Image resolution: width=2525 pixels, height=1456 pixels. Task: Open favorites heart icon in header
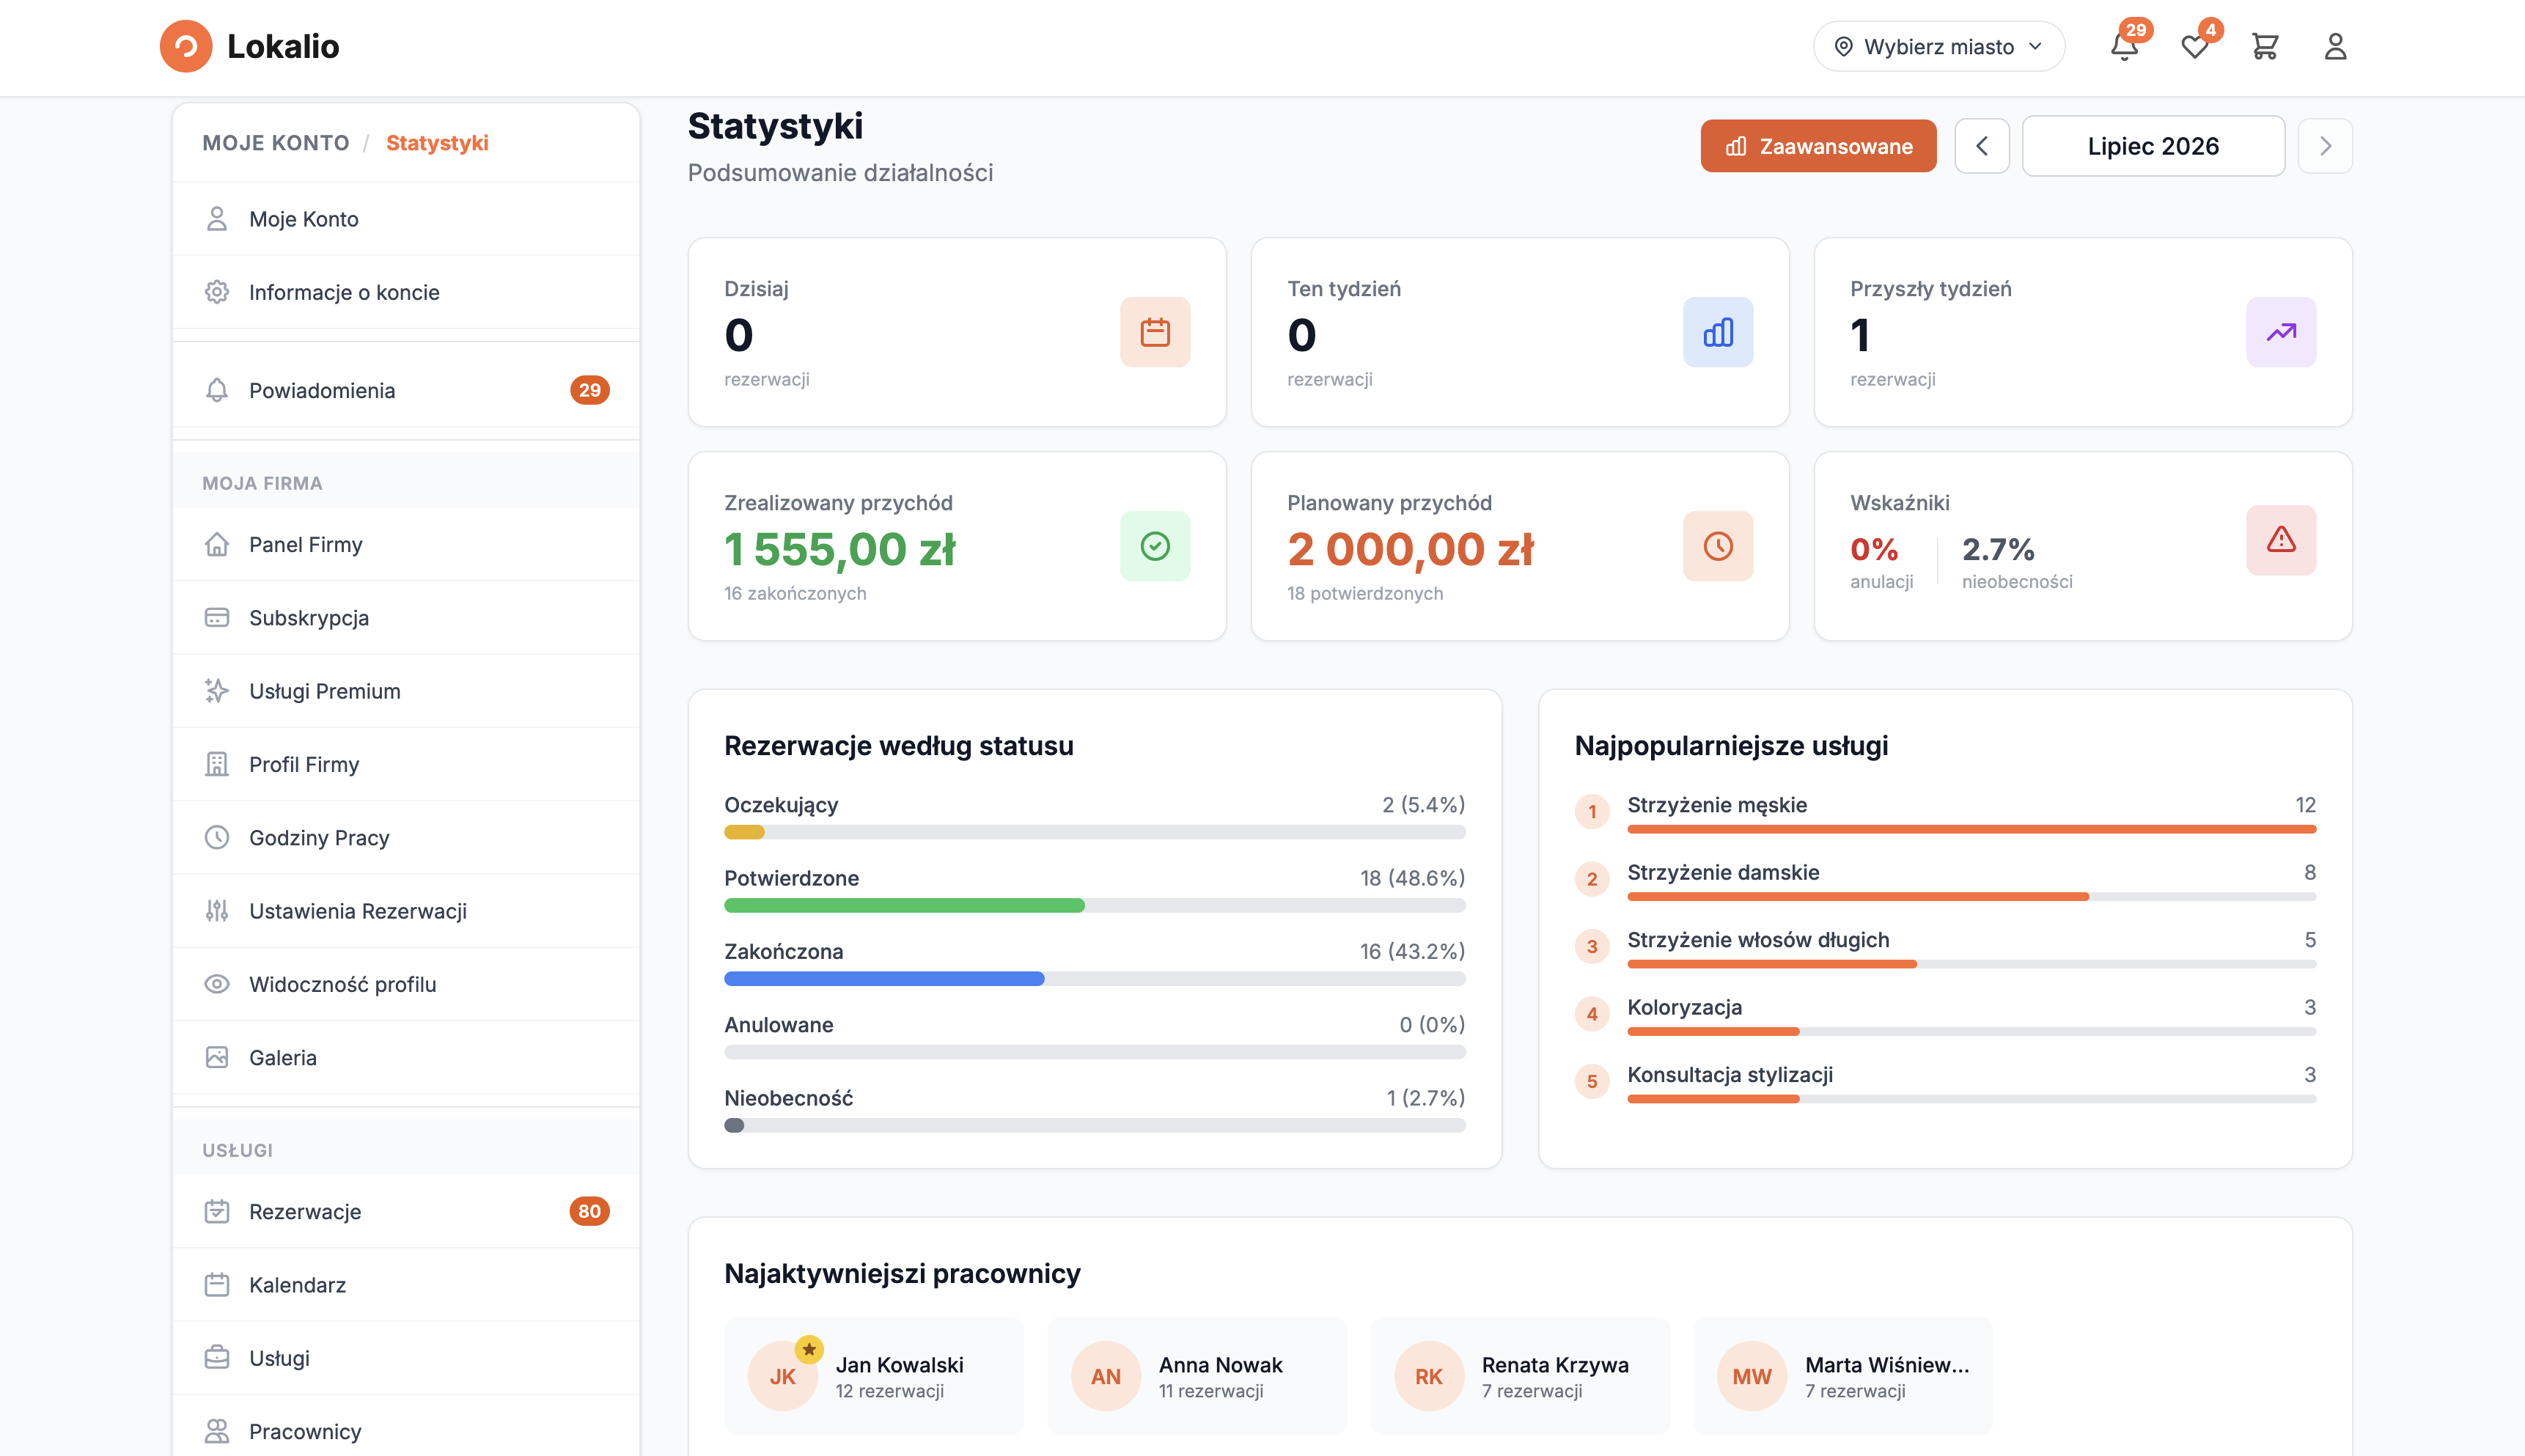(2194, 47)
